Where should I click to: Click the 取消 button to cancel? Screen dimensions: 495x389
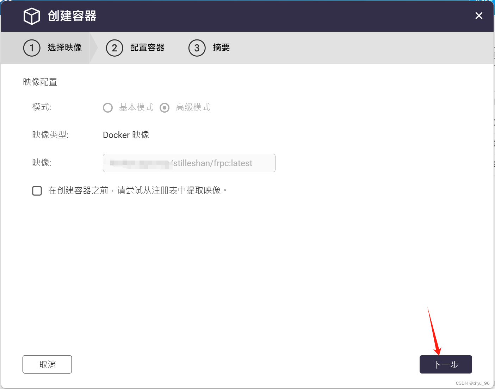coord(47,364)
